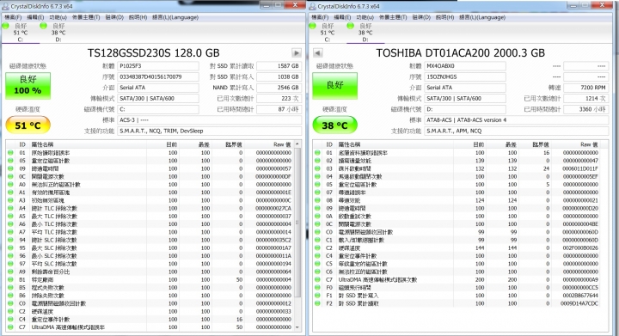619x336 pixels.
Task: Click status dot of attribute 0A in TOSHIBA window
Action: click(317, 216)
